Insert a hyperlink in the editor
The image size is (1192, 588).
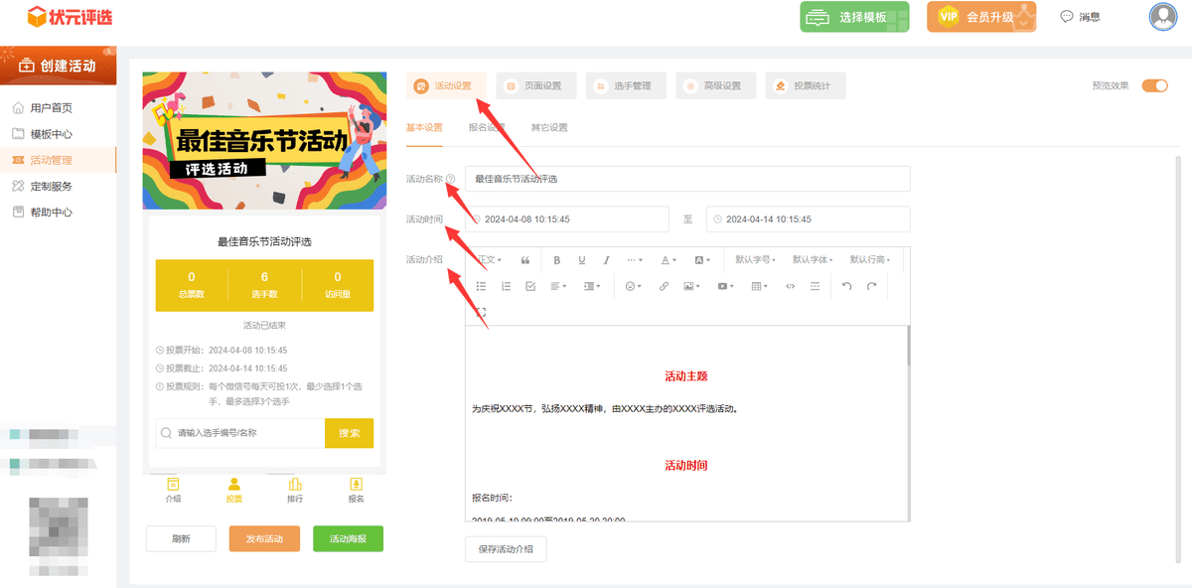click(664, 285)
